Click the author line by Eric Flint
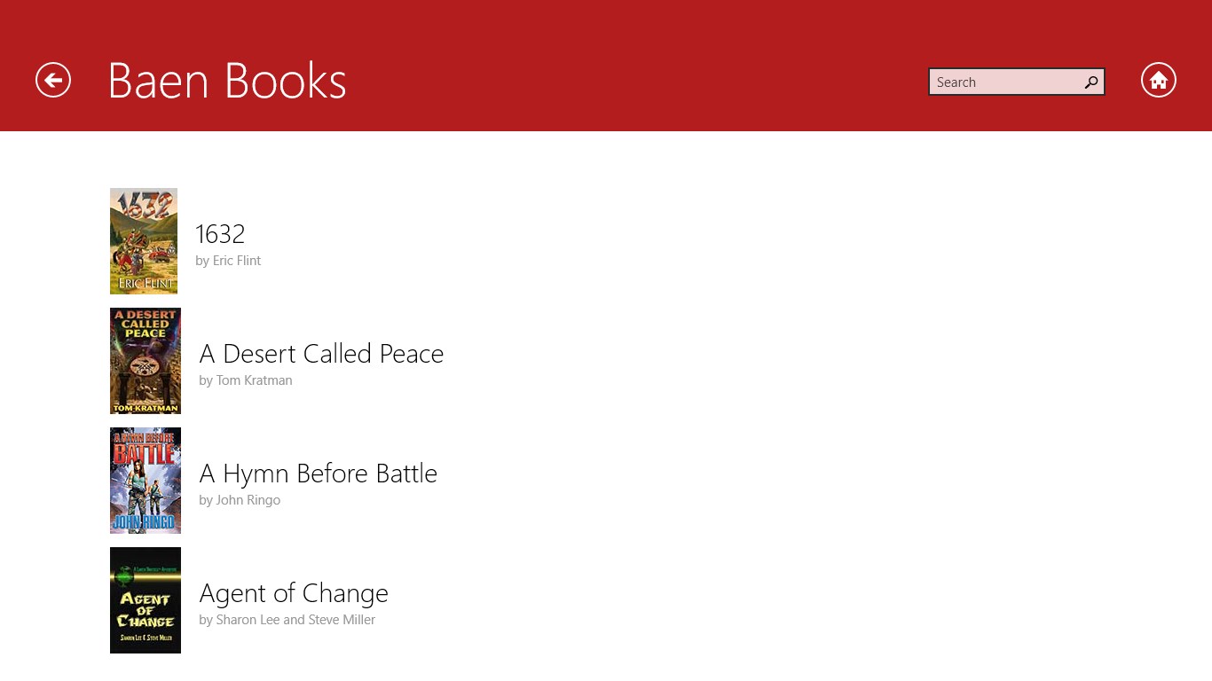Viewport: 1212px width, 681px height. tap(228, 261)
